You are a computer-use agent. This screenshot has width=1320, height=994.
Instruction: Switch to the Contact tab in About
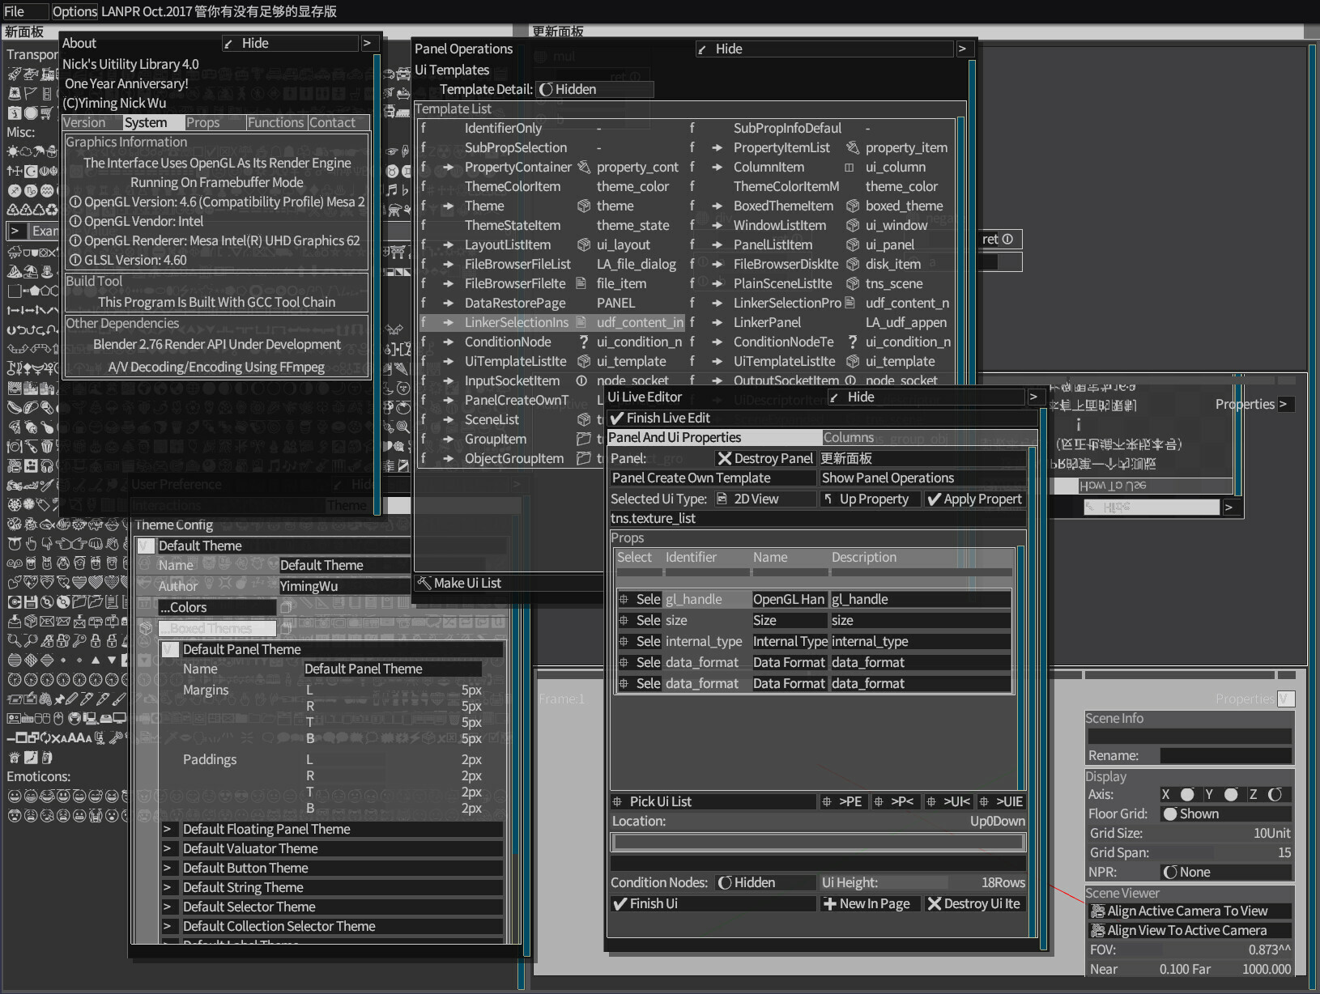point(338,122)
